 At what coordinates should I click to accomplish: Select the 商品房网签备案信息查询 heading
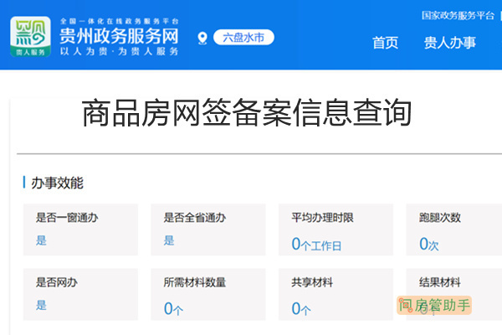click(x=247, y=113)
